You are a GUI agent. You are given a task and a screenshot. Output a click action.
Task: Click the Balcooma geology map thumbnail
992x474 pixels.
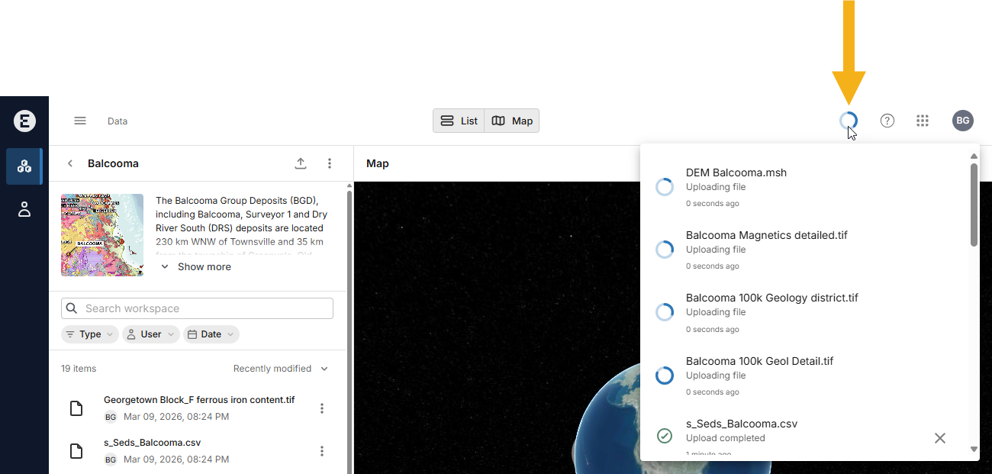[x=102, y=235]
